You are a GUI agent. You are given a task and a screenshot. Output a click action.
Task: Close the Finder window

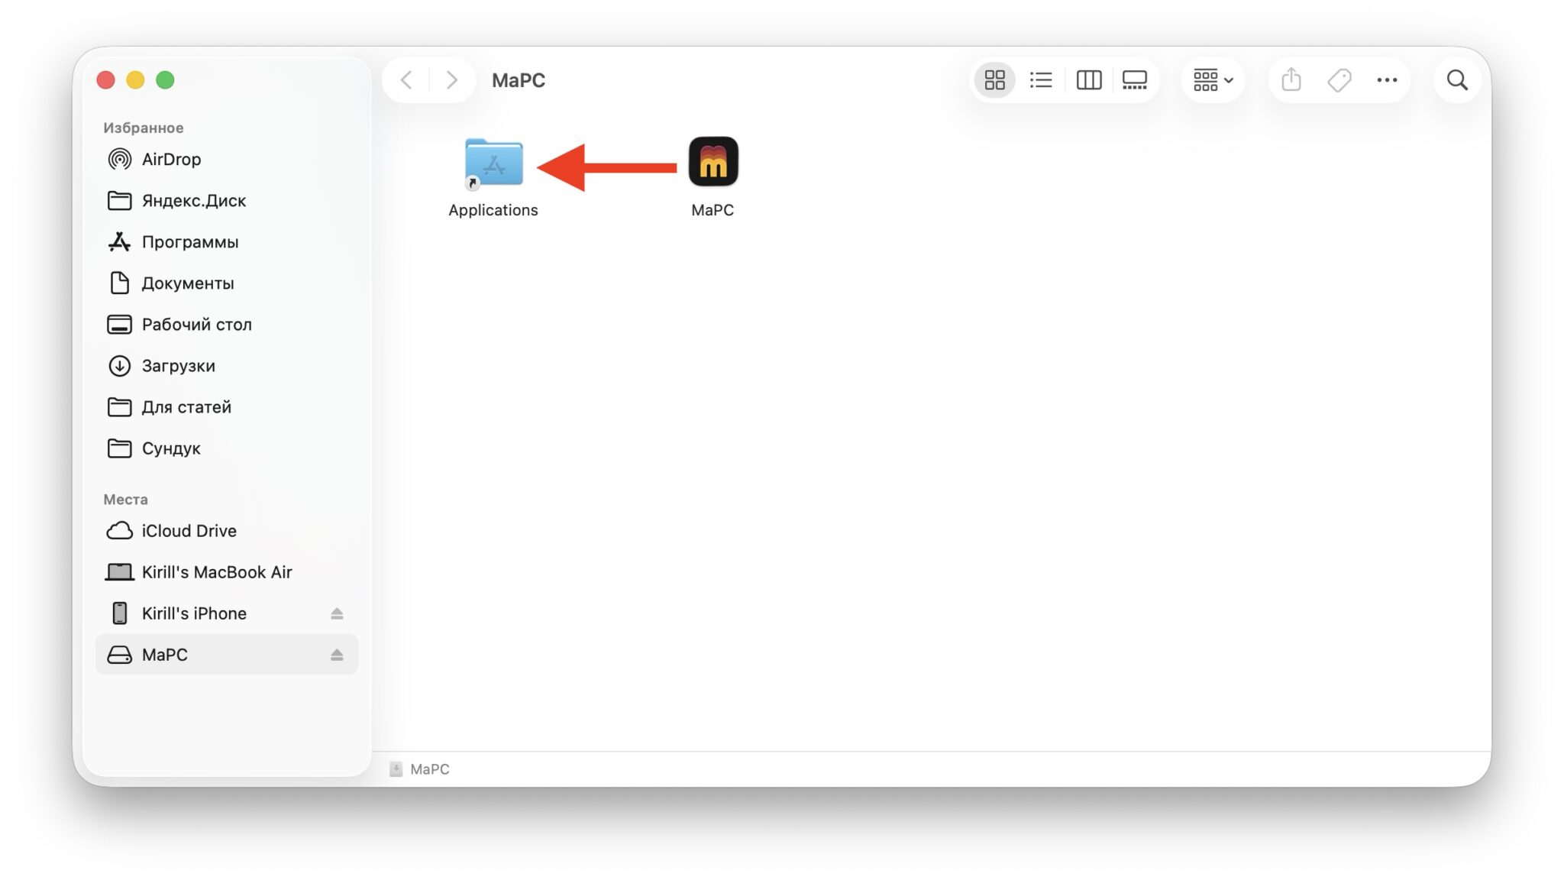[x=106, y=80]
